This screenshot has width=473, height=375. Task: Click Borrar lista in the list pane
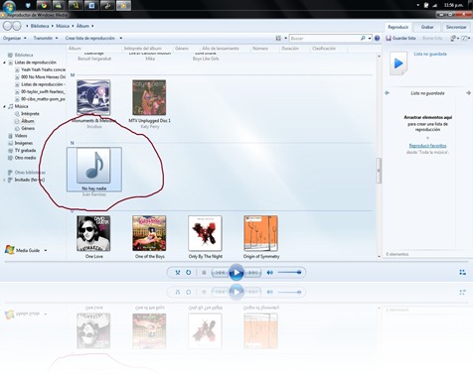(x=432, y=38)
